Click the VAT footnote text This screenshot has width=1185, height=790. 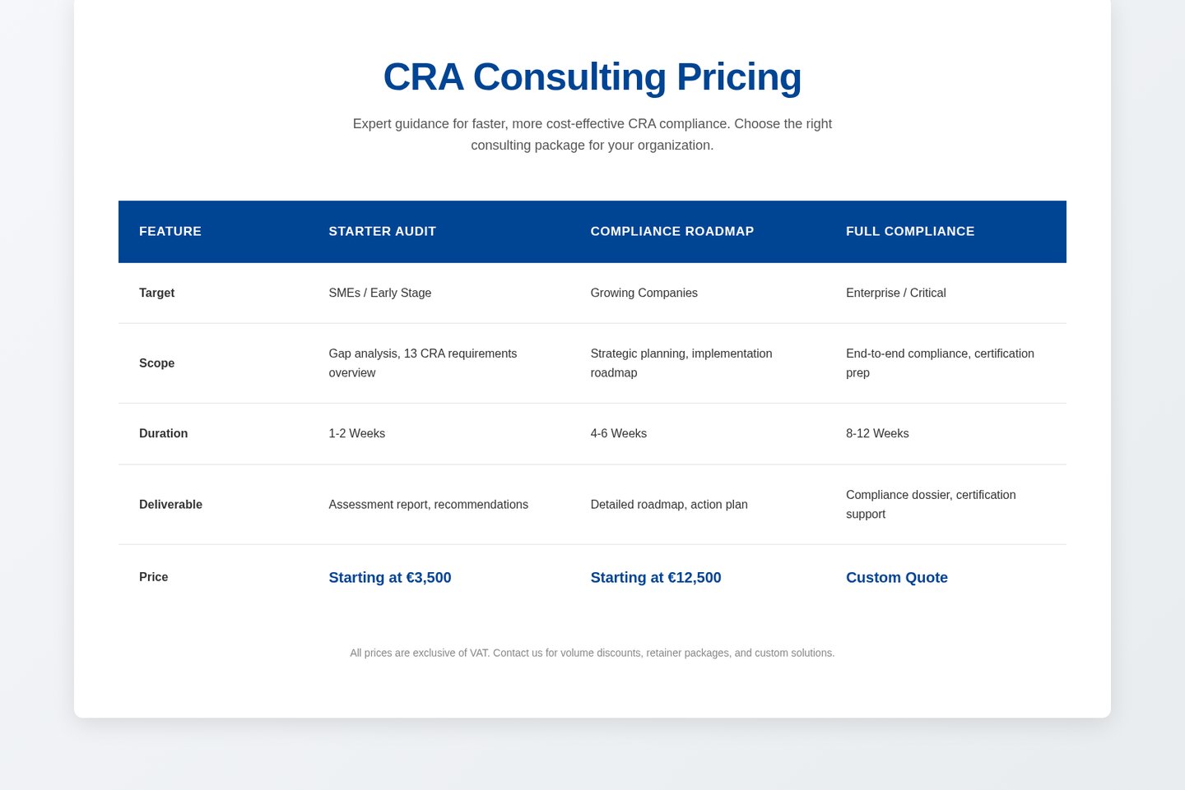coord(592,654)
